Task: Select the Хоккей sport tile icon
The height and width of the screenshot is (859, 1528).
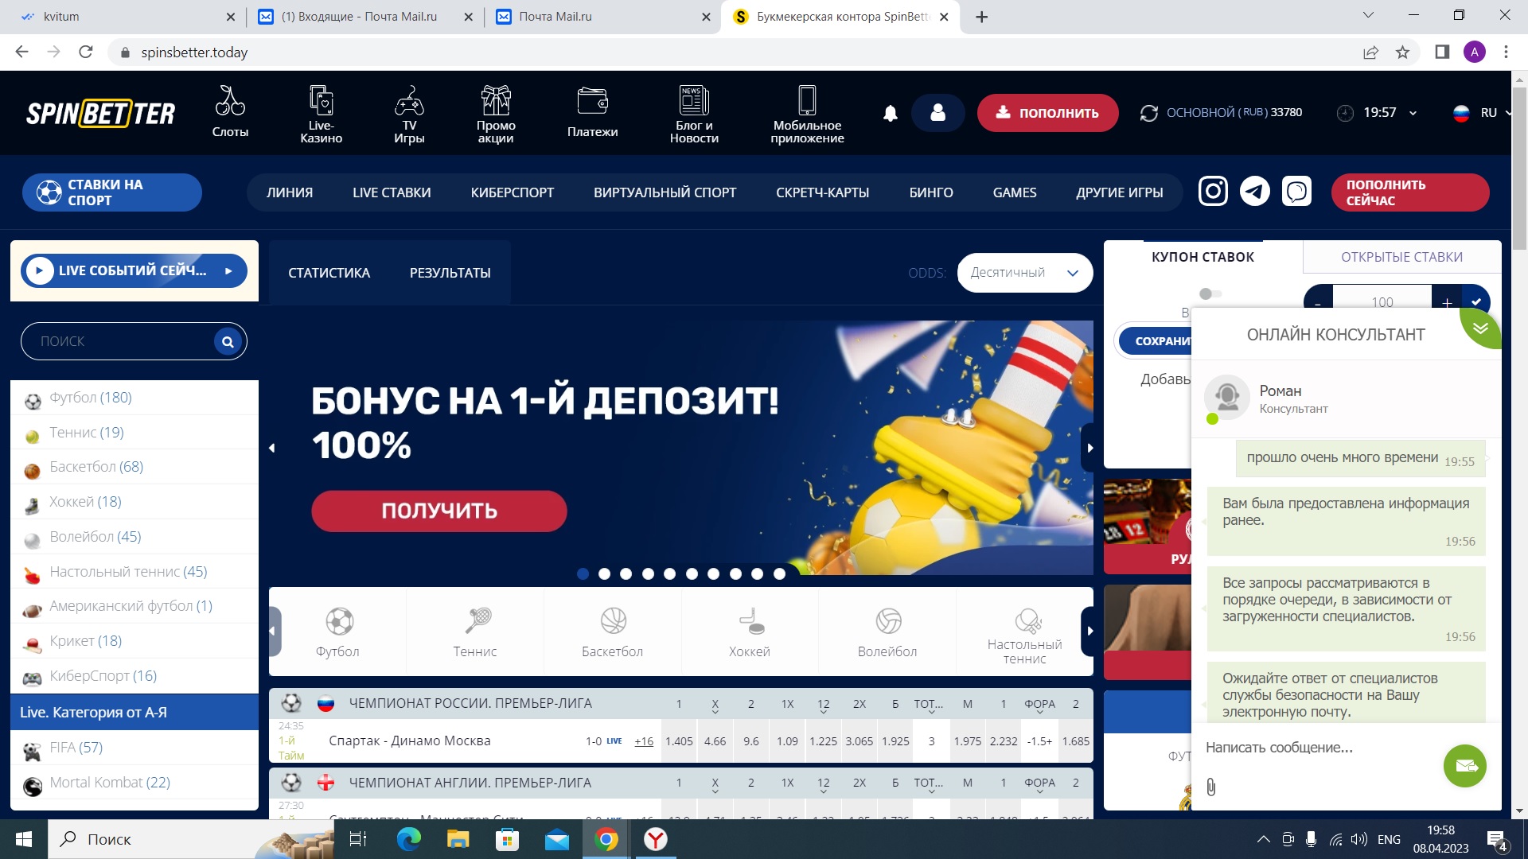Action: coord(750,621)
